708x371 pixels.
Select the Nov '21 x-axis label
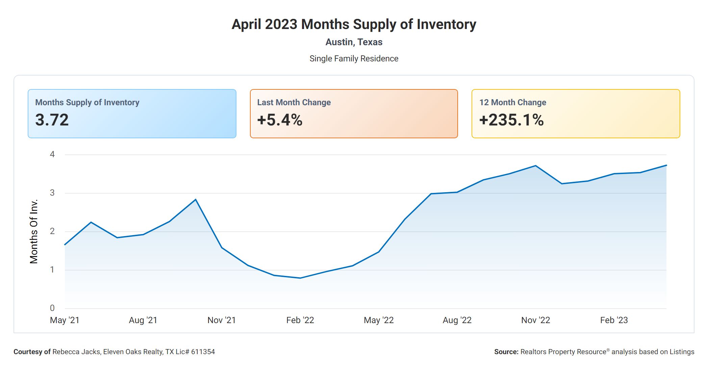pos(222,320)
